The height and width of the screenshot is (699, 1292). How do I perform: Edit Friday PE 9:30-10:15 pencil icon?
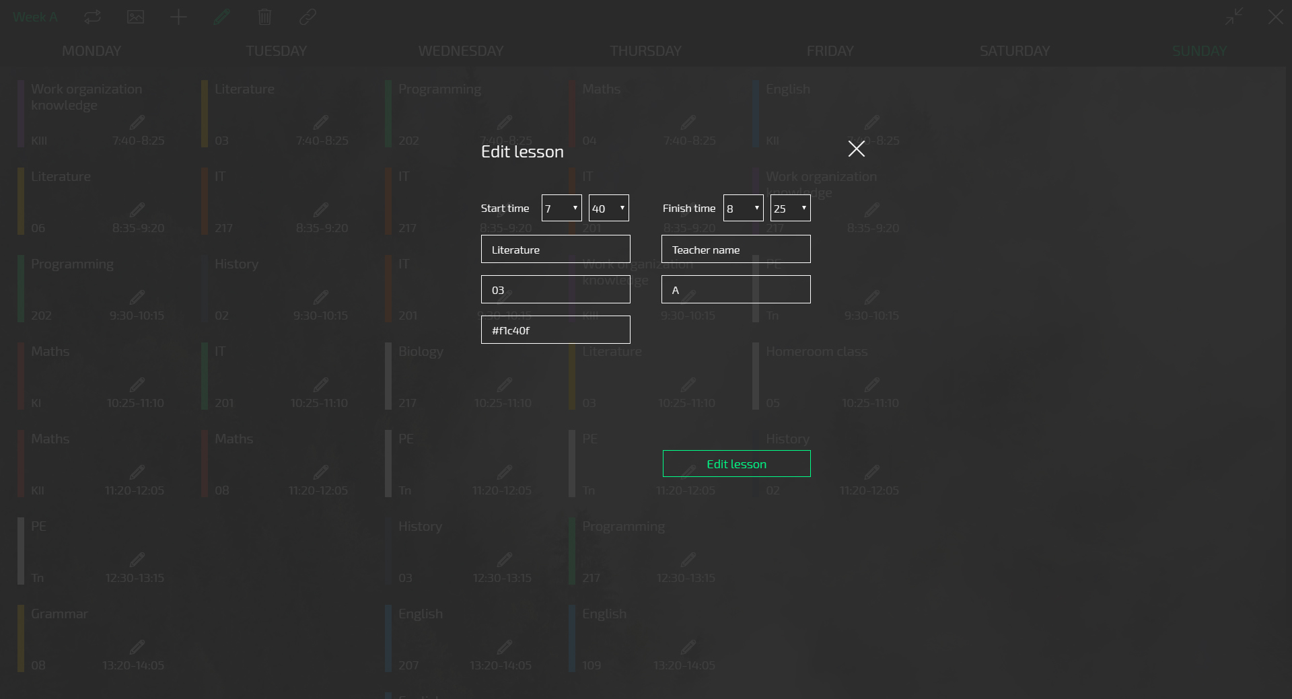coord(872,297)
